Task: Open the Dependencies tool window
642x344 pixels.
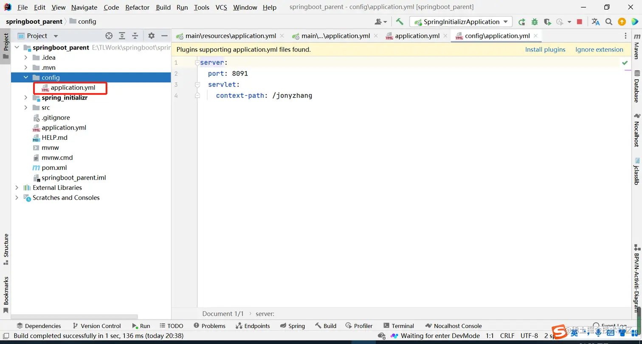Action: [39, 326]
